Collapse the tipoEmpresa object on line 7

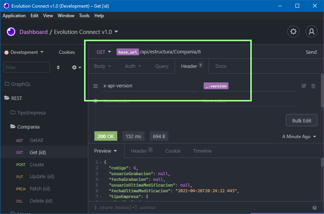click(x=100, y=196)
